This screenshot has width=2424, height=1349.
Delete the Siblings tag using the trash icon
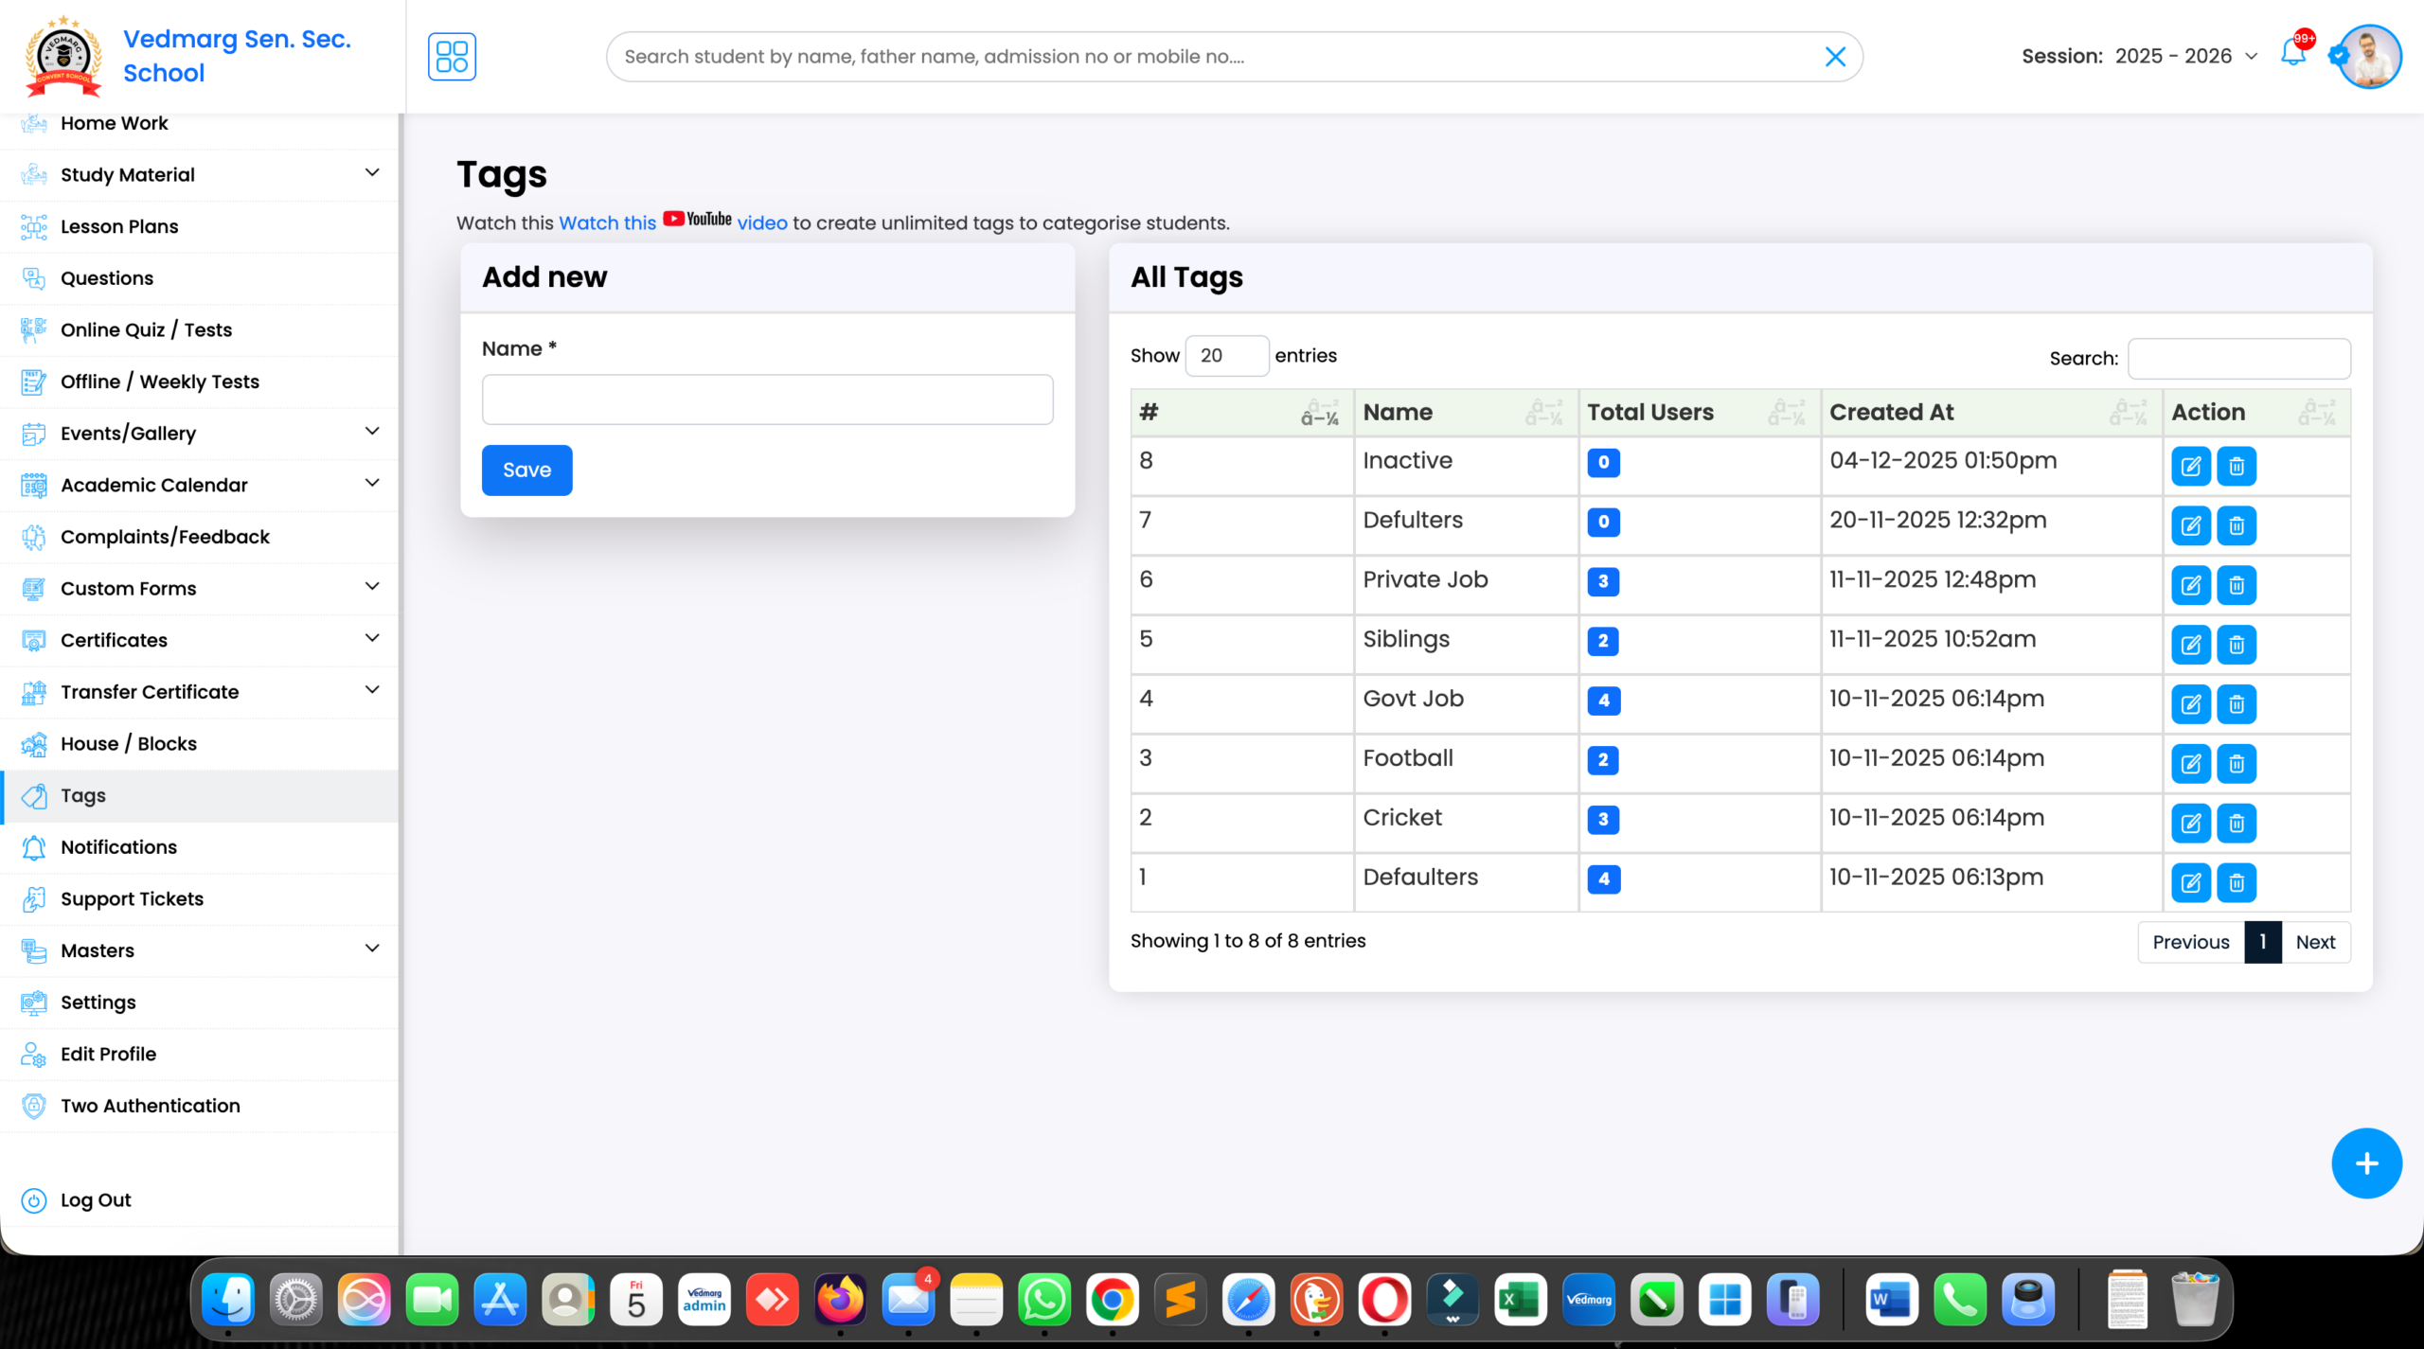click(2237, 644)
